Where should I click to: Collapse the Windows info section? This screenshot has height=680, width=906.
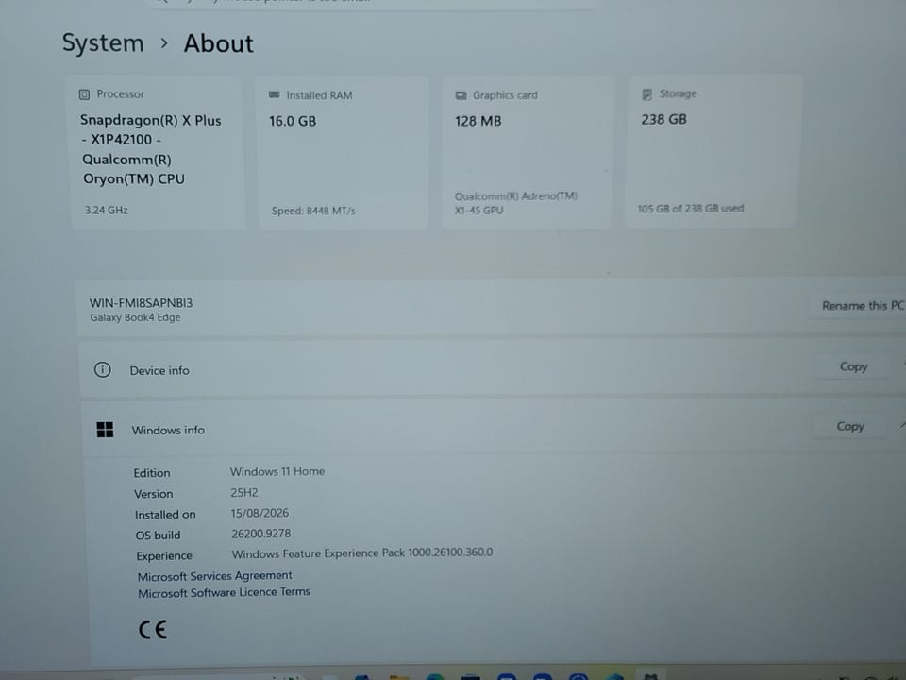902,426
